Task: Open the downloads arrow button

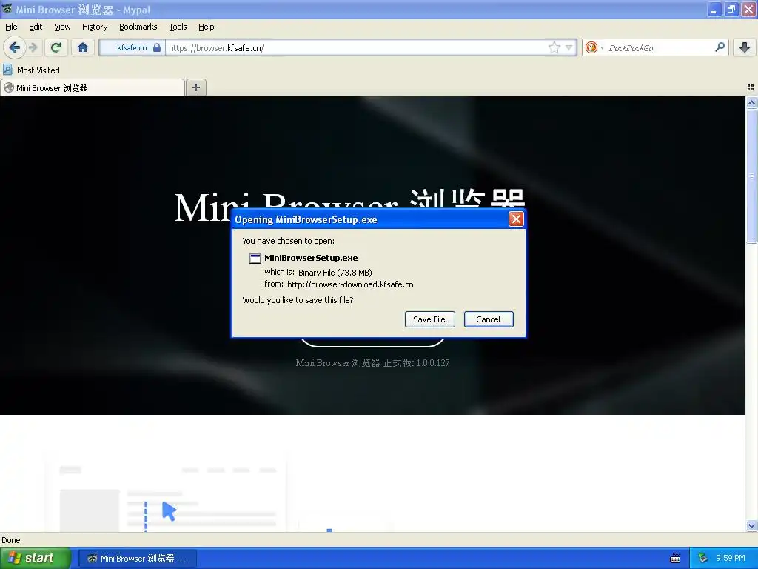Action: 745,47
